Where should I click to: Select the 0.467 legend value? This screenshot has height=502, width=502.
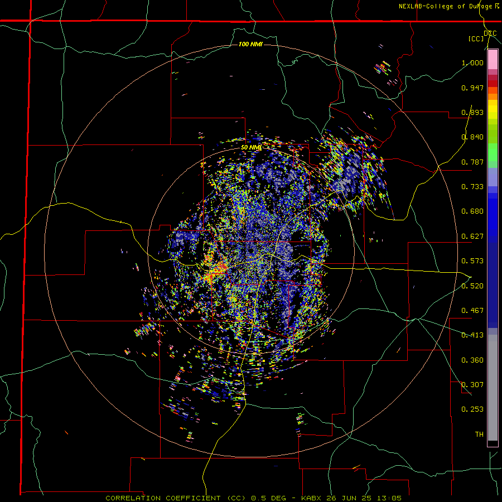pyautogui.click(x=472, y=311)
